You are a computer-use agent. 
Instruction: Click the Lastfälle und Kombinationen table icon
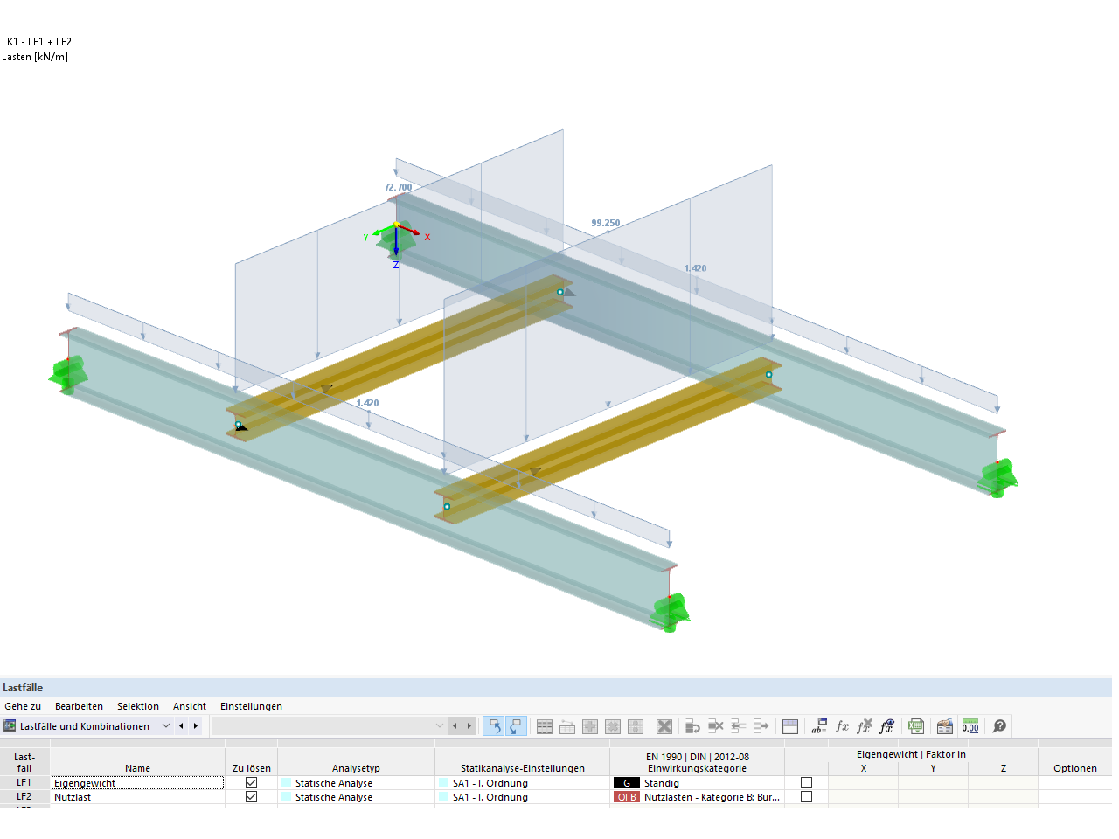click(10, 726)
